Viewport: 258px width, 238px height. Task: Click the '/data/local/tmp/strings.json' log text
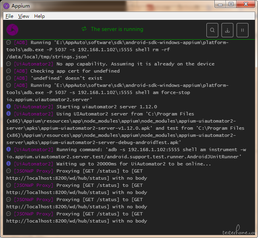pos(48,57)
